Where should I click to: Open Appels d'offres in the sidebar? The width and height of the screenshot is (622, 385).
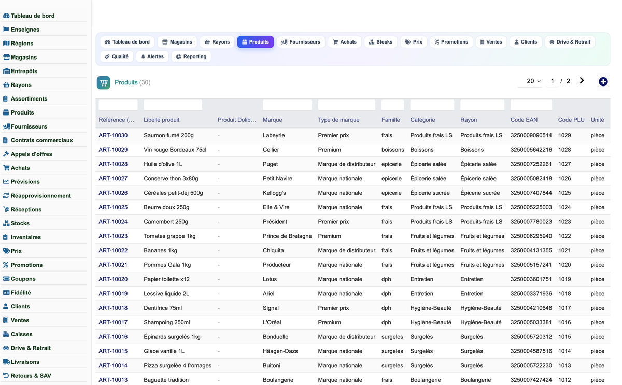click(27, 154)
